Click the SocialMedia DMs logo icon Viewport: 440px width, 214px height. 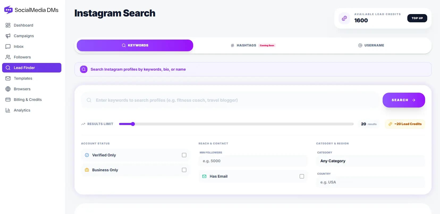coord(9,10)
